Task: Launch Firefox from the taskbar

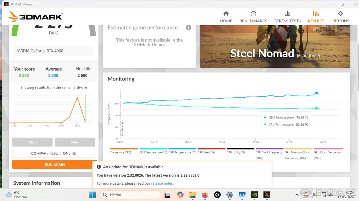Action: (x=205, y=195)
